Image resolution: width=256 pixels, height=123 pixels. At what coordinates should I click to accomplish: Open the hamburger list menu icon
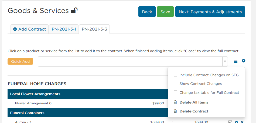[x=235, y=61]
